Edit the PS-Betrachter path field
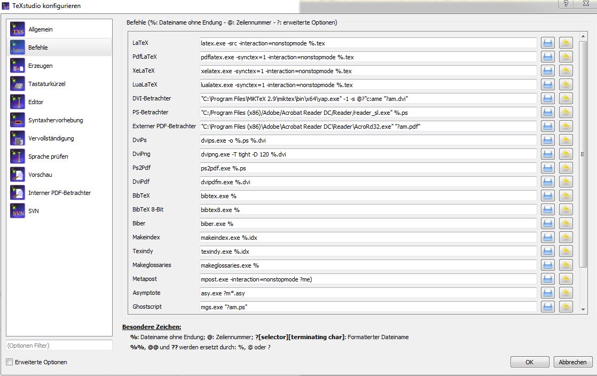 (x=368, y=112)
